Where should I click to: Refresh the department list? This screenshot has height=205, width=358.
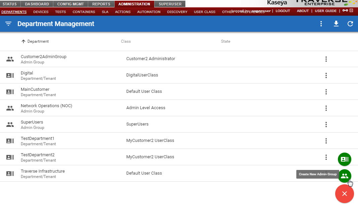pos(350,24)
